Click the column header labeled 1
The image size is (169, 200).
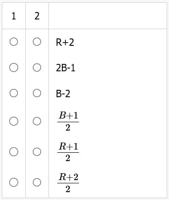(14, 16)
